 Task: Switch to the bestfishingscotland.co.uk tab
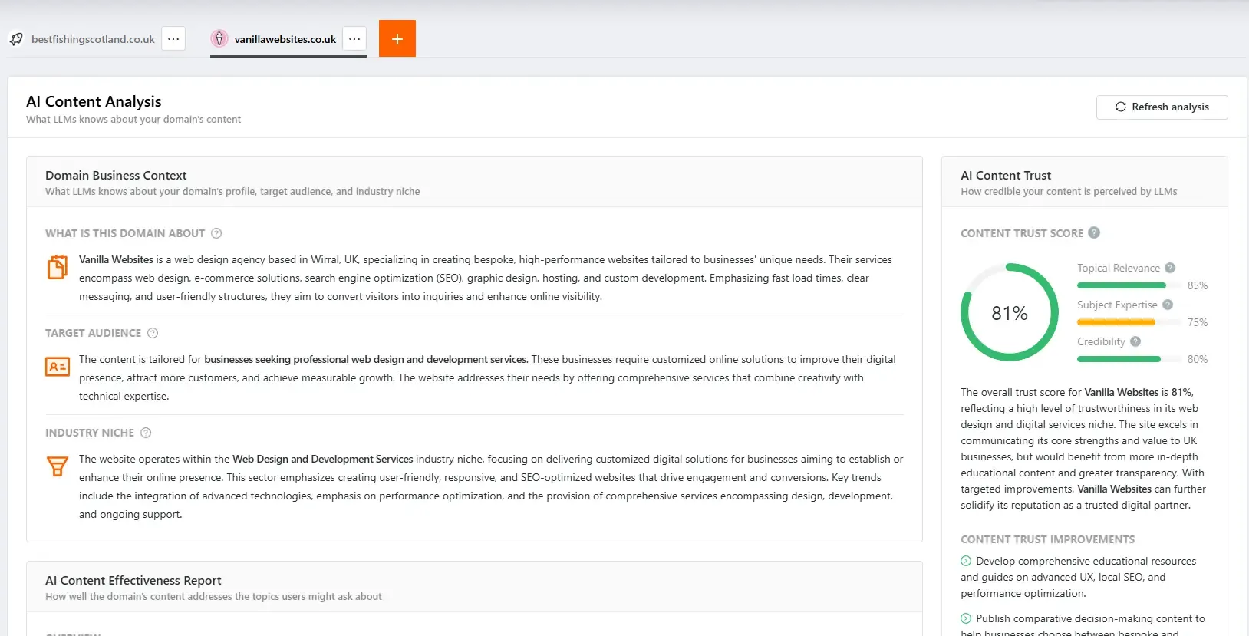[x=91, y=38]
